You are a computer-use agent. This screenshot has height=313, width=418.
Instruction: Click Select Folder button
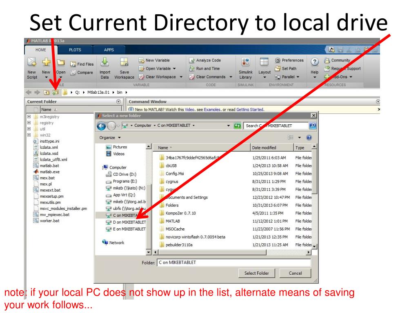point(256,273)
